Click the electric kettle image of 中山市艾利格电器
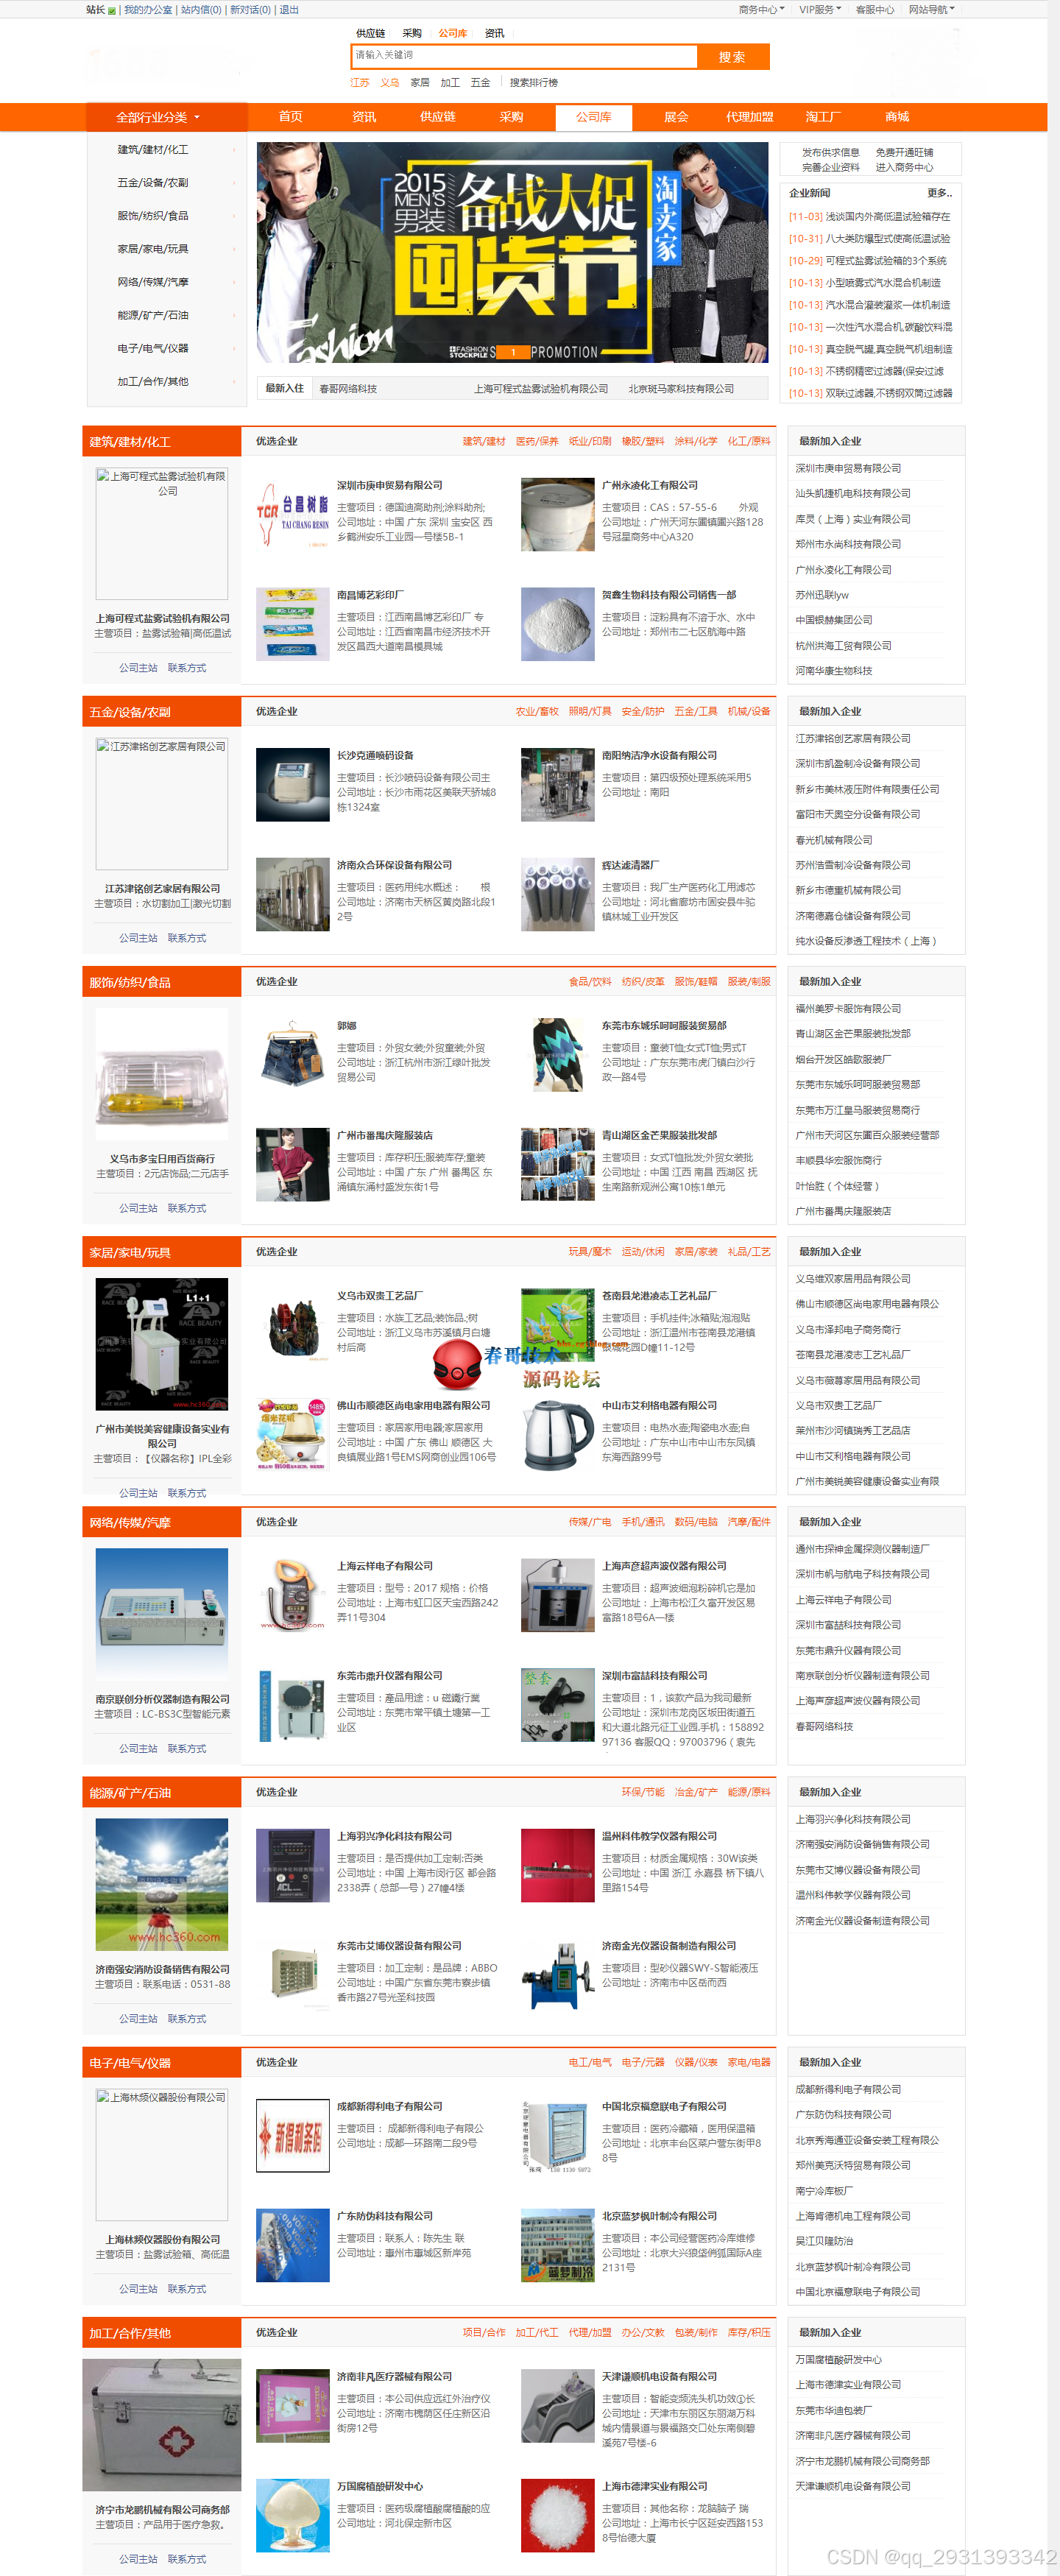 (x=557, y=1435)
